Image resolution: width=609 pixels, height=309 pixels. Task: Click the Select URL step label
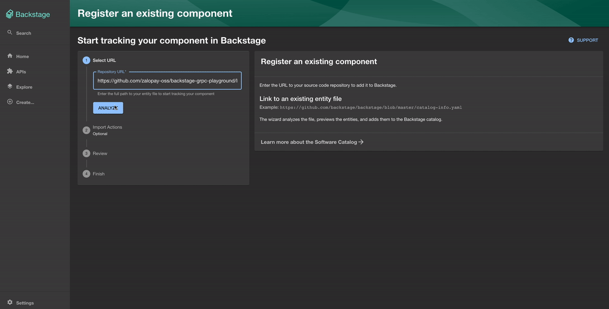[x=104, y=60]
